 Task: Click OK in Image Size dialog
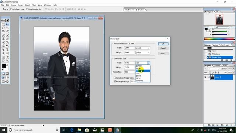point(163,44)
